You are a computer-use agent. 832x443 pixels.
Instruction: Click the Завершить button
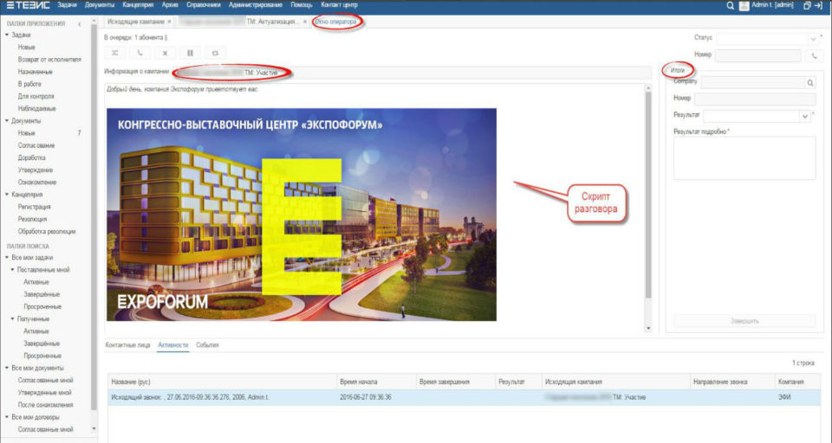click(744, 321)
